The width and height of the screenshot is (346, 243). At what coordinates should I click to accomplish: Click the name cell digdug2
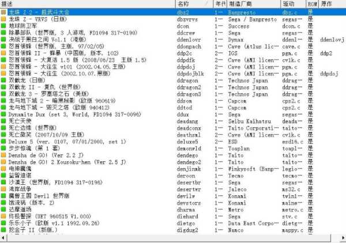pyautogui.click(x=187, y=230)
